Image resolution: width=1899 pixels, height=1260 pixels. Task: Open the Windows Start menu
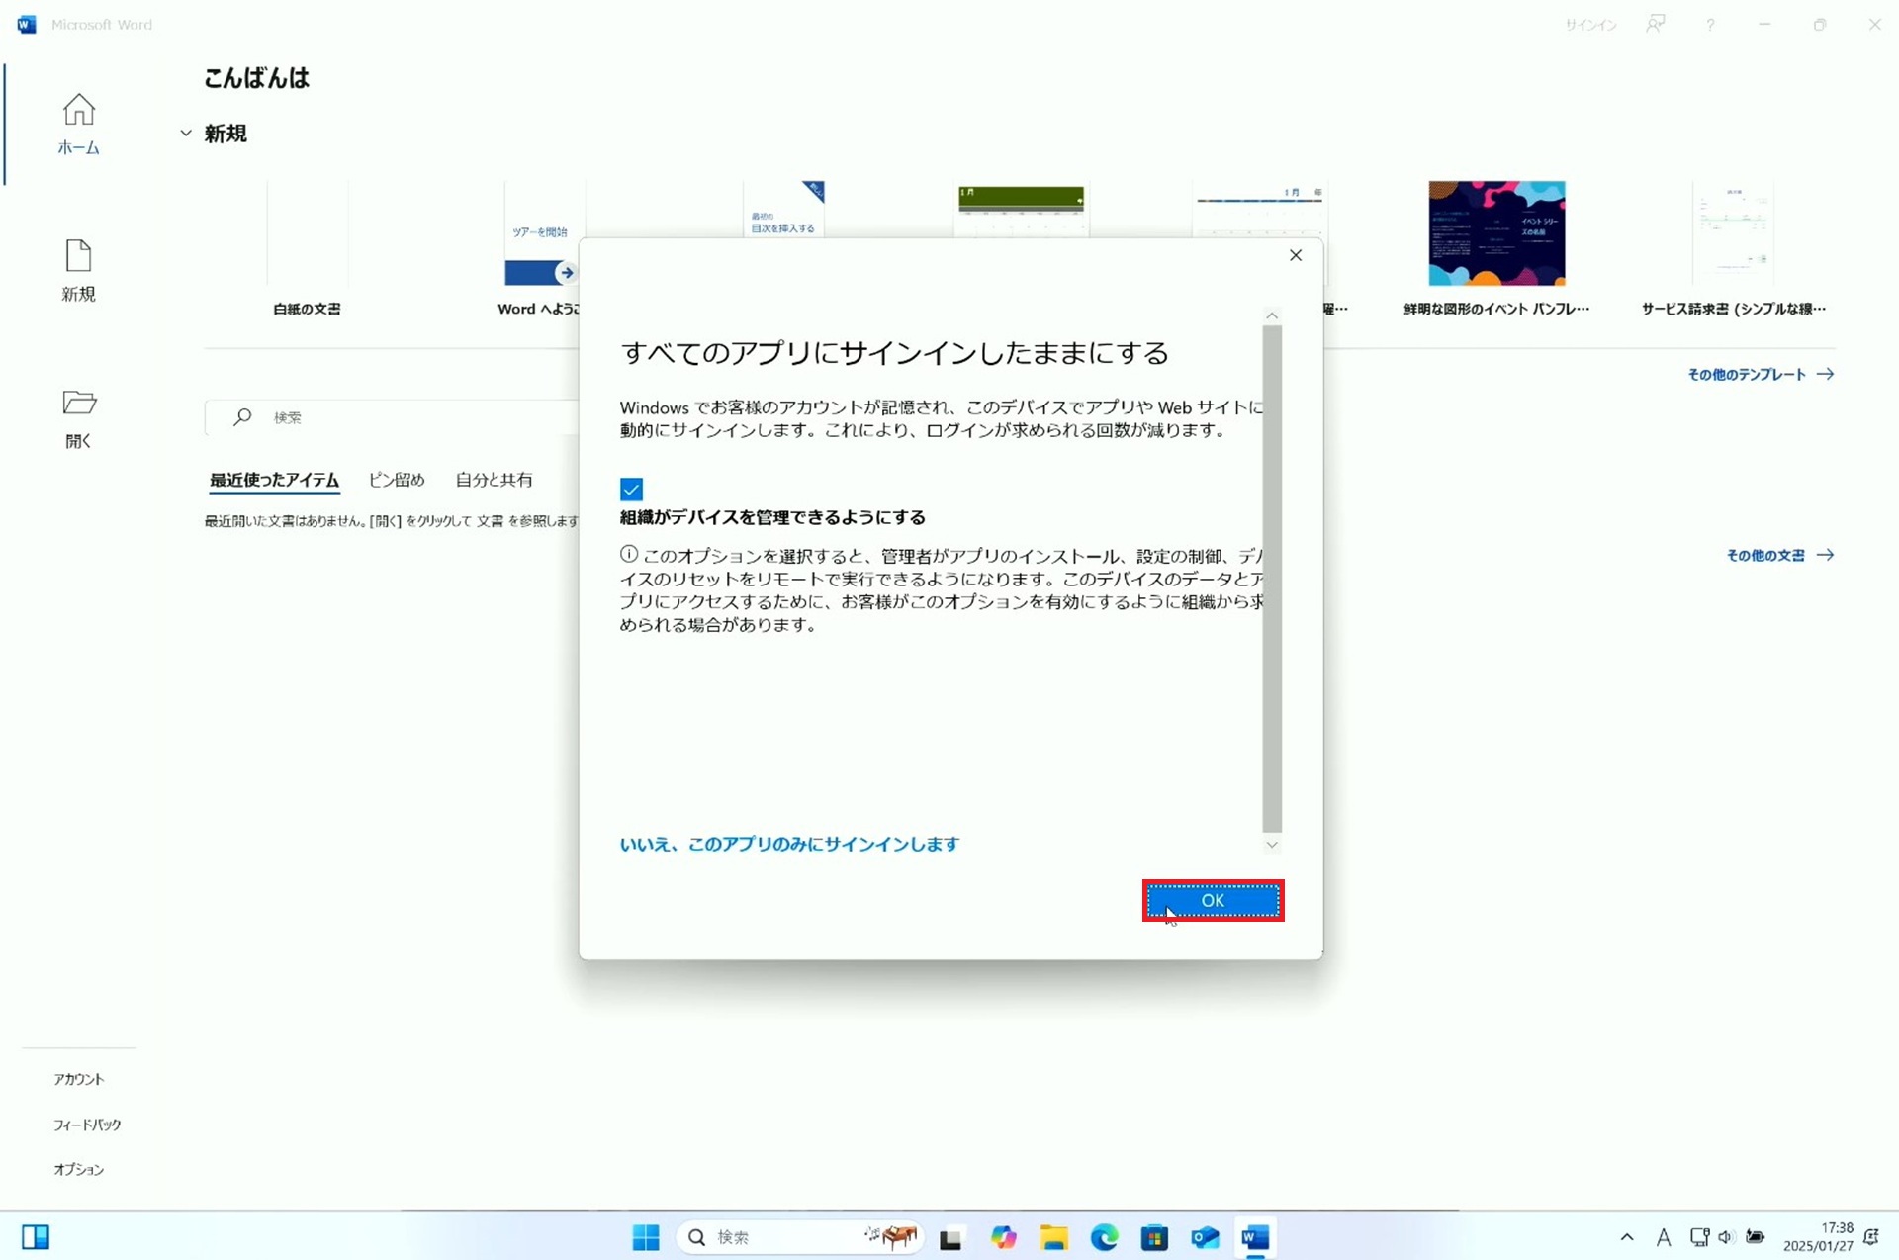[646, 1237]
